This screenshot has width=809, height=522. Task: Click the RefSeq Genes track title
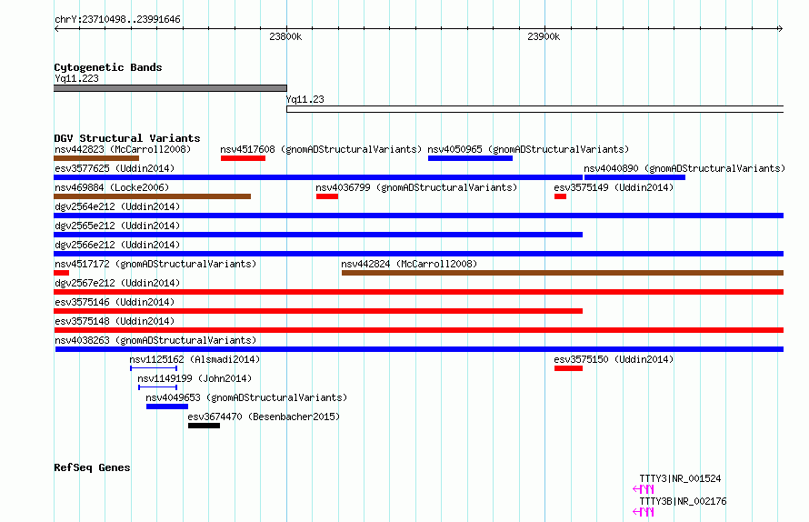pyautogui.click(x=92, y=467)
